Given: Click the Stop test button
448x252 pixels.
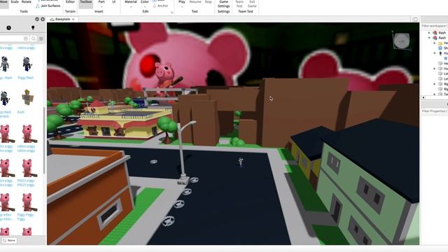Looking at the screenshot, I should click(x=209, y=2).
